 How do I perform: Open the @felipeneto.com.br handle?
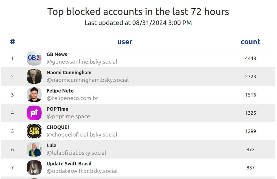click(72, 98)
